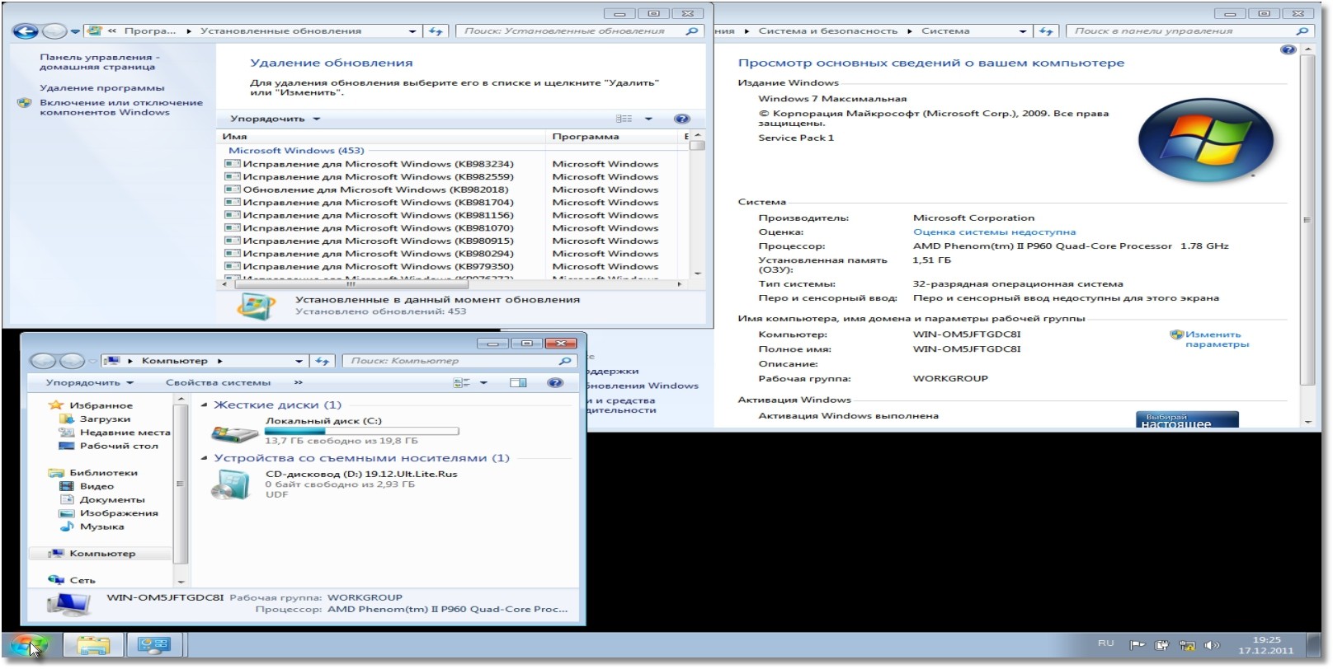Viewport: 1333px width, 669px height.
Task: Refresh the System window address bar
Action: click(1046, 31)
